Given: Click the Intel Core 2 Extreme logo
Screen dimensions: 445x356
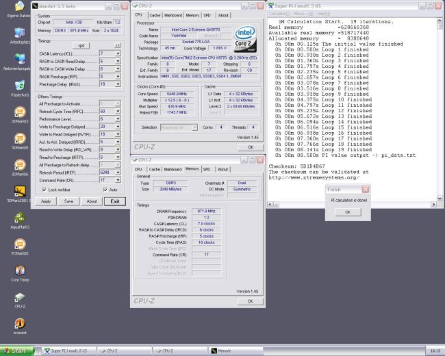Looking at the screenshot, I should 245,39.
